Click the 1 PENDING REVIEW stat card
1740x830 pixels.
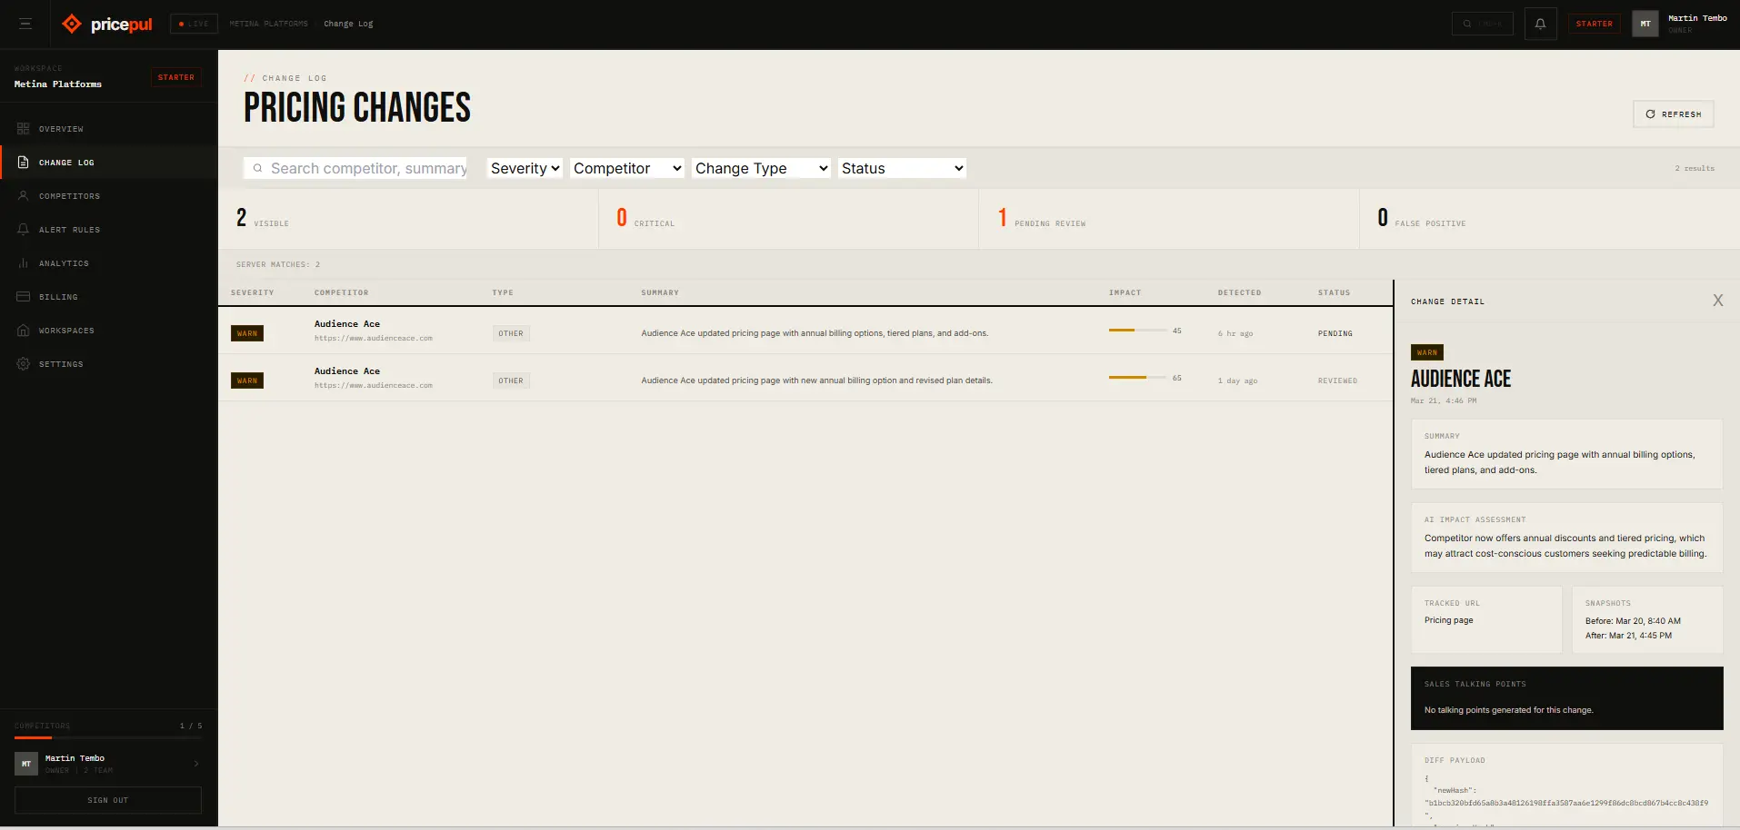pos(1169,219)
